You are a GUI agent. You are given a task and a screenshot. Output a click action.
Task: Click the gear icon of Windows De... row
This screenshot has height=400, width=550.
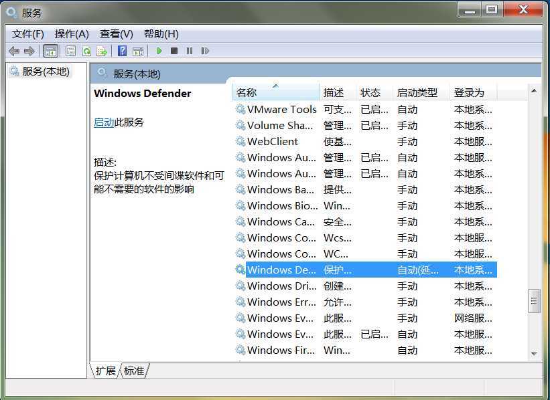240,270
